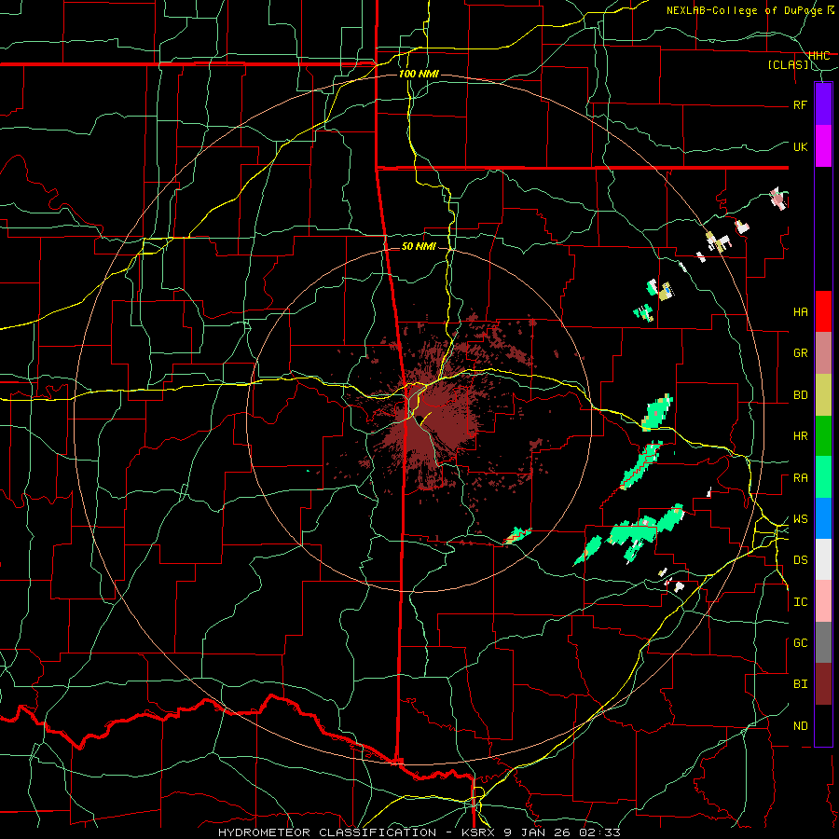Click the 100 NMI range ring label

pyautogui.click(x=419, y=74)
